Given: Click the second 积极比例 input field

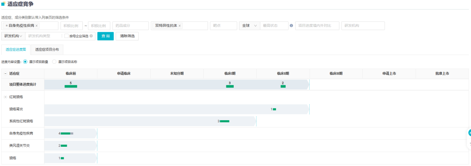Looking at the screenshot, I should point(99,26).
